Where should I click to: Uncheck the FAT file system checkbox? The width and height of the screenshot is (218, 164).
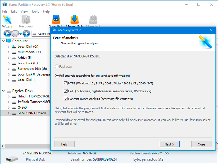coord(66,91)
